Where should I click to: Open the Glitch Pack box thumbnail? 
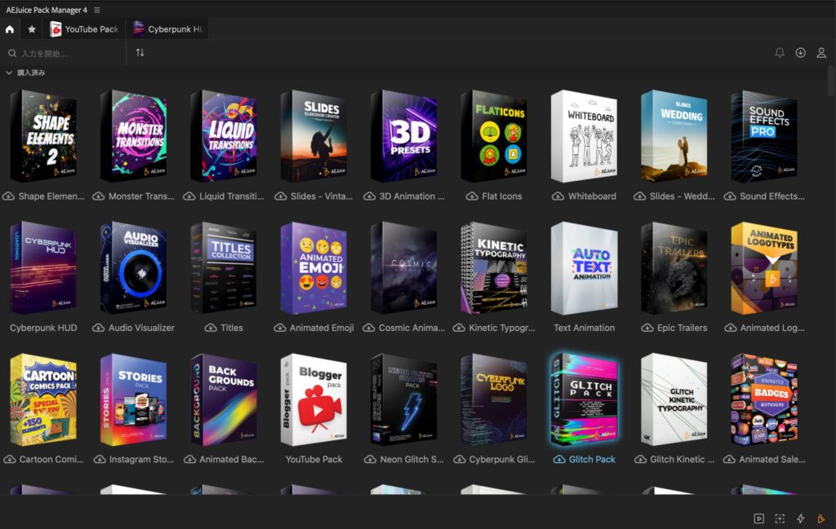click(x=584, y=399)
